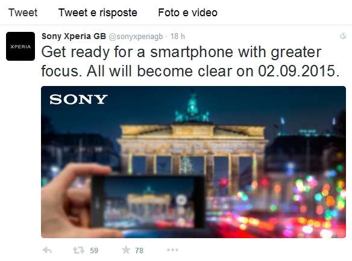This screenshot has width=352, height=261.
Task: Open Sony Xperia GB profile name
Action: pyautogui.click(x=74, y=36)
